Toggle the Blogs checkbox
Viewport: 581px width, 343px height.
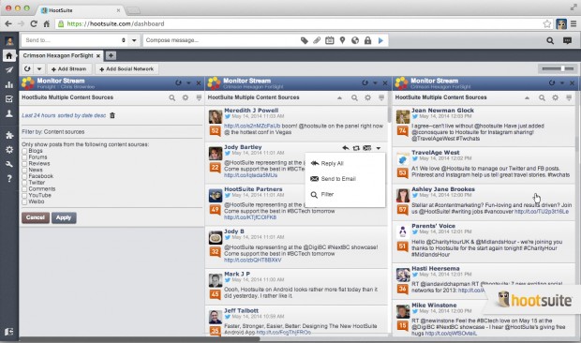[x=24, y=151]
